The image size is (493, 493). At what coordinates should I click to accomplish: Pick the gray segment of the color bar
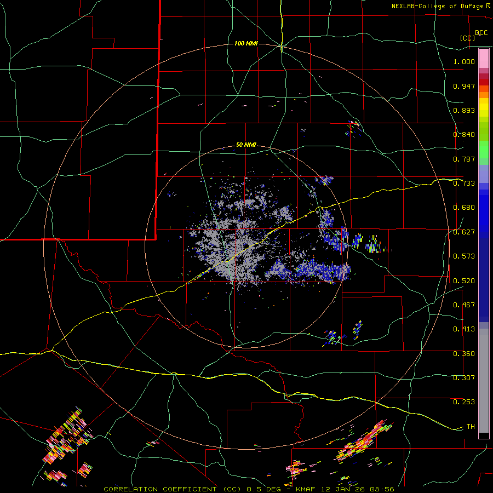point(484,381)
